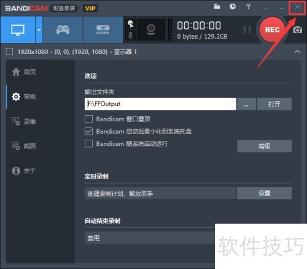This screenshot has width=307, height=269.
Task: Click the 禁用 auto-stop recording field
Action: (150, 238)
